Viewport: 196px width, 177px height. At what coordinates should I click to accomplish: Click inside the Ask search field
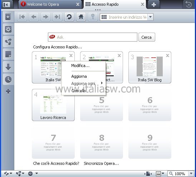click(93, 37)
